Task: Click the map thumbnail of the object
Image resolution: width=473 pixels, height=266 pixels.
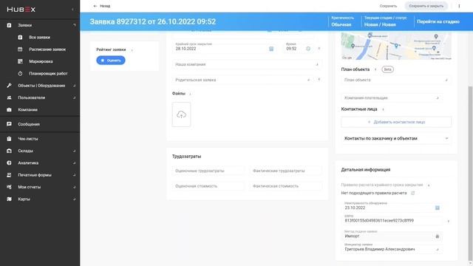Action: coord(396,46)
